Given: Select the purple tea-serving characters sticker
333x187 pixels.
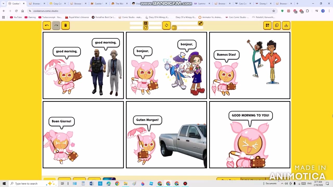Looking at the screenshot, I should tap(185, 74).
